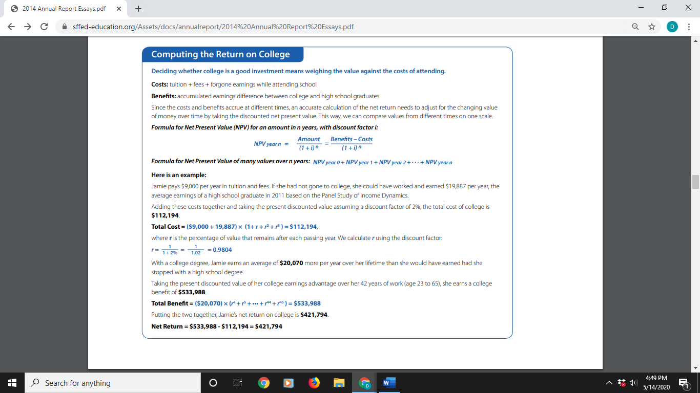Open the Action Center notifications

[x=685, y=383]
